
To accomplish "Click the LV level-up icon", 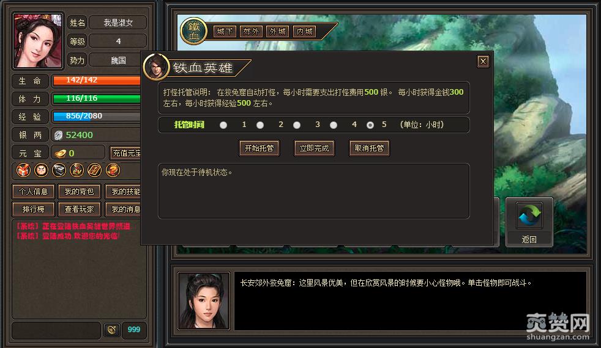I will pos(77,170).
